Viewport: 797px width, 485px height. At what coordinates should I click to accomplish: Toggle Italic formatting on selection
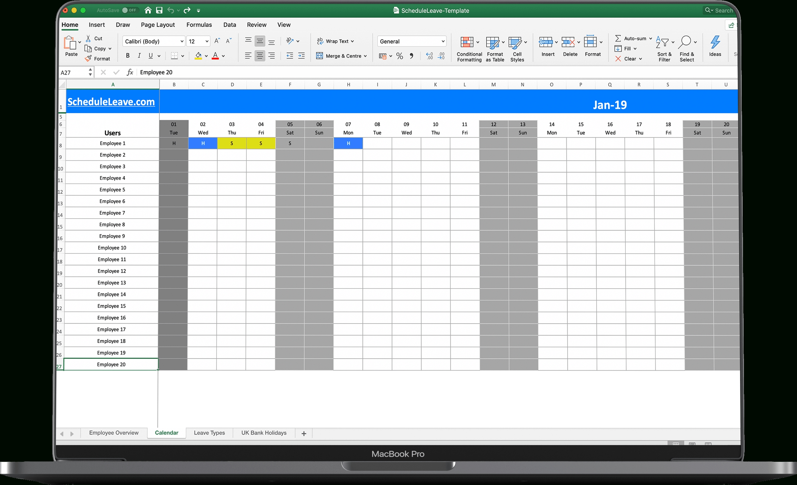click(x=140, y=55)
